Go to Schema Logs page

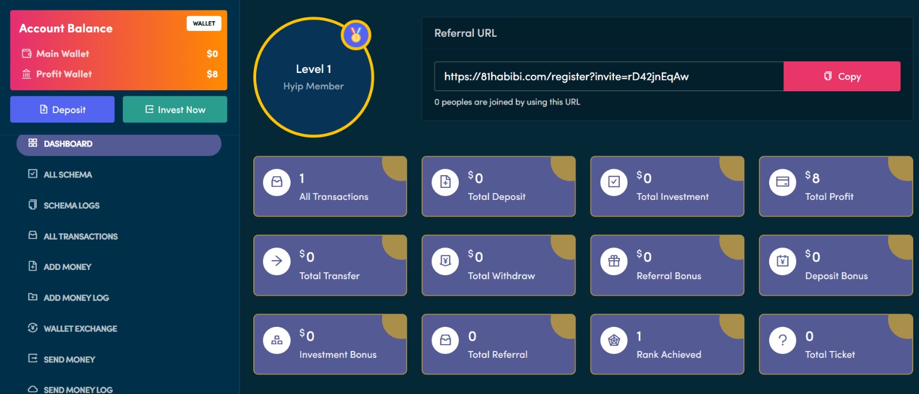pos(71,206)
